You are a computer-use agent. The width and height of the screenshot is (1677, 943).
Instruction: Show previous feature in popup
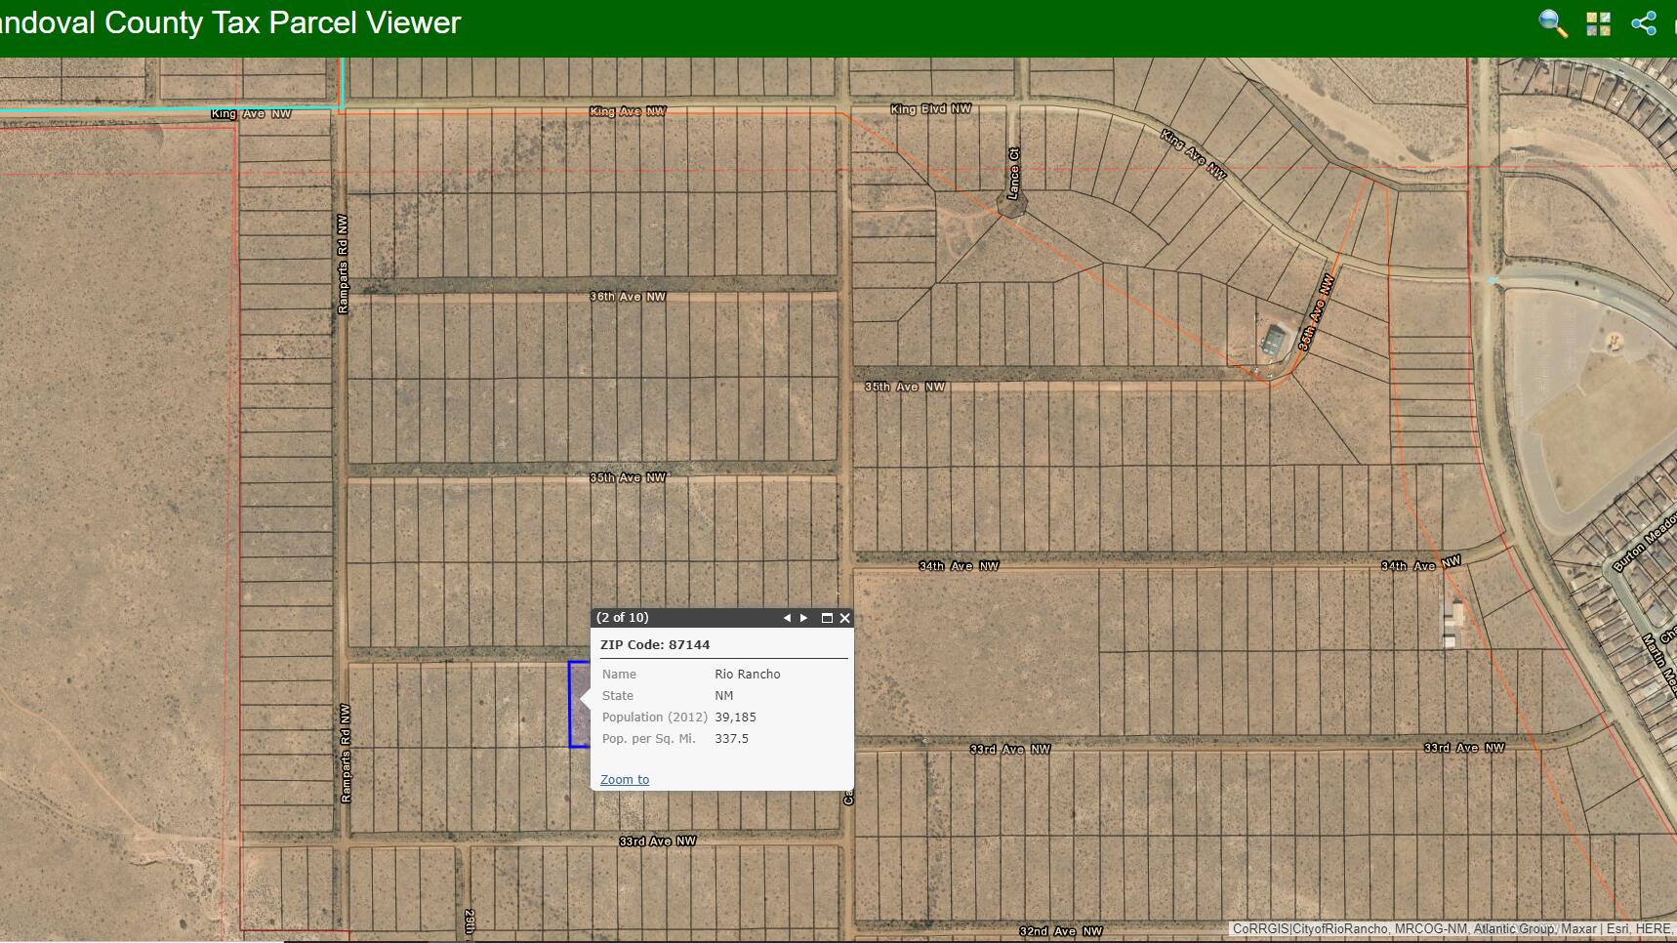click(787, 618)
